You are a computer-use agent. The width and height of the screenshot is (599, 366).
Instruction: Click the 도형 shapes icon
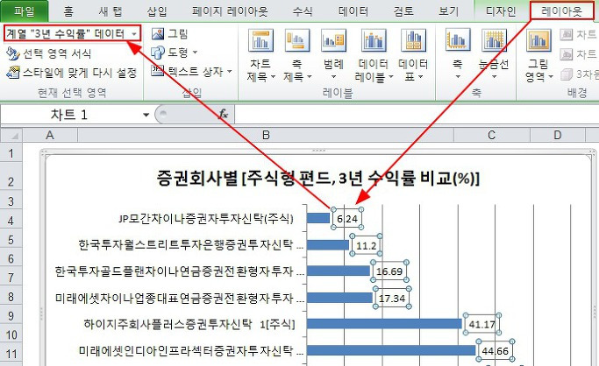point(158,53)
